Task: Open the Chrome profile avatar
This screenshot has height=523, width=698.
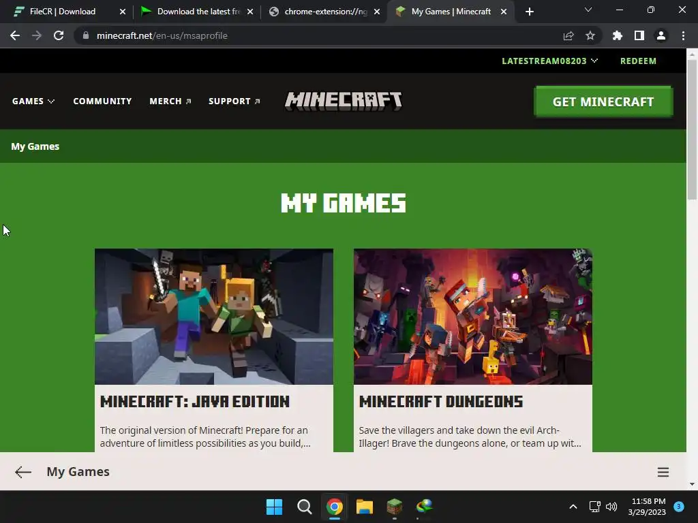Action: coord(661,35)
